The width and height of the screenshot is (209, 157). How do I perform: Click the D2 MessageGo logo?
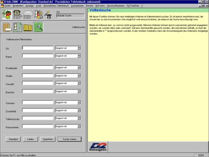point(98,147)
